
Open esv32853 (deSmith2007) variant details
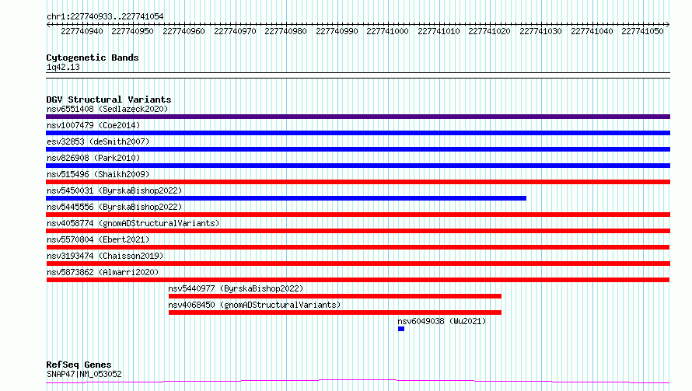(x=98, y=141)
